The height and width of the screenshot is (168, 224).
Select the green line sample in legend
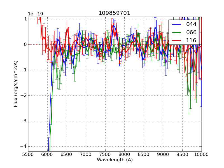click(177, 32)
